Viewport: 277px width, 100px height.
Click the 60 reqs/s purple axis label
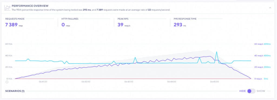point(259,44)
